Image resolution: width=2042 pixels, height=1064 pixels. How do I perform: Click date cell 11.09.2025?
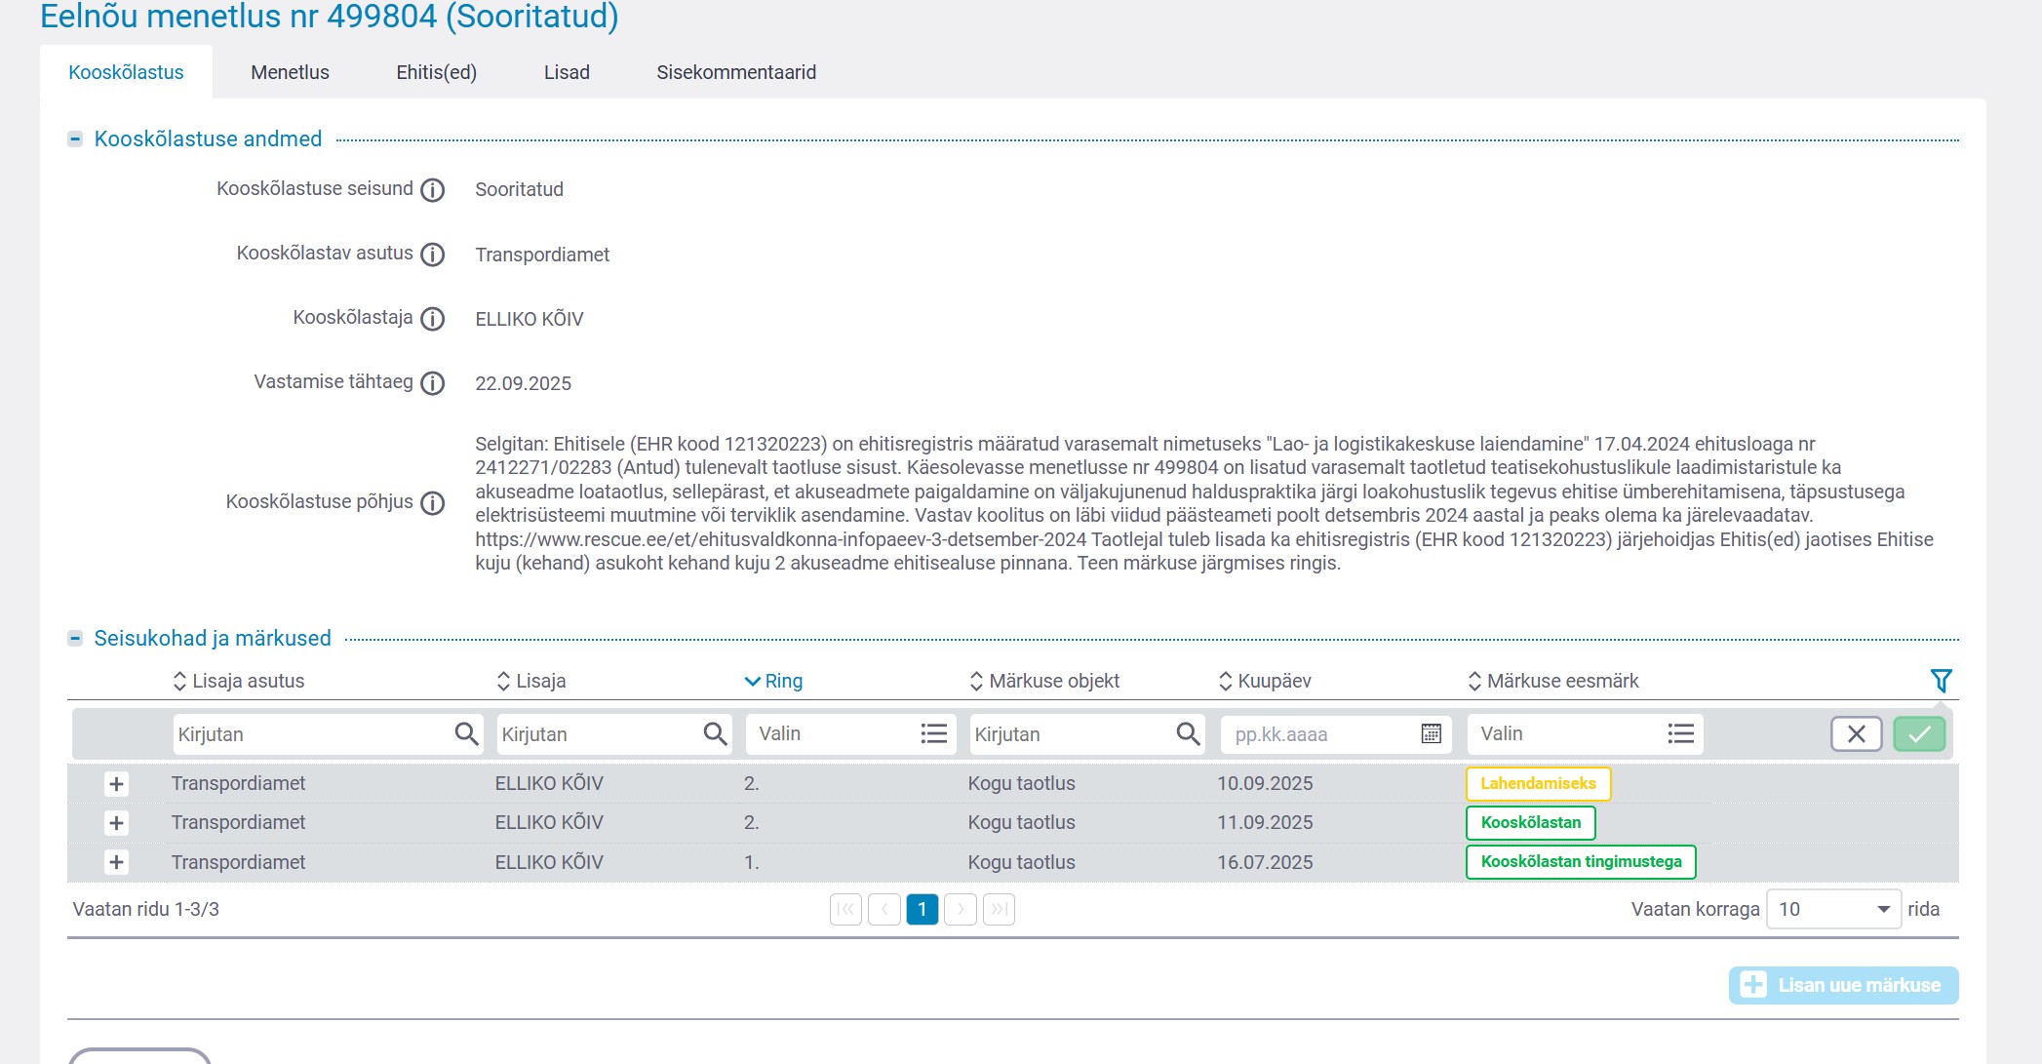coord(1265,823)
